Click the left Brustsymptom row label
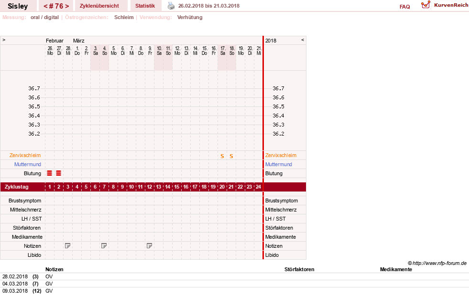 pyautogui.click(x=25, y=201)
